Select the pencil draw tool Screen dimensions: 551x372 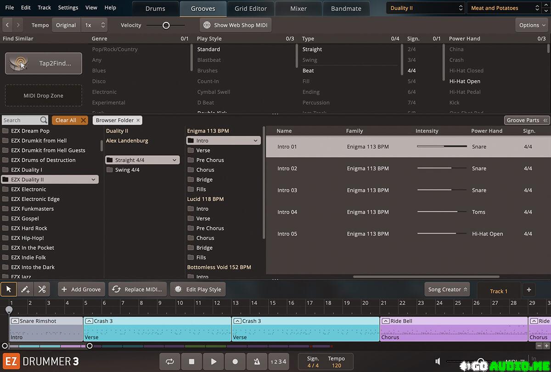pyautogui.click(x=25, y=289)
